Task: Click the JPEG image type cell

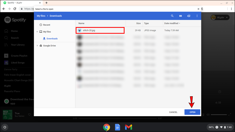Action: [150, 30]
